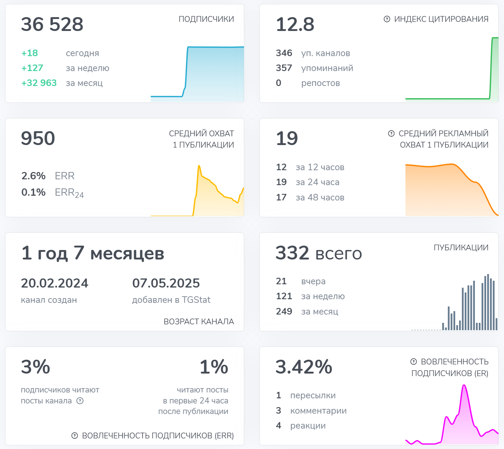Click the 'репостов' label
504x449 pixels.
click(x=320, y=83)
